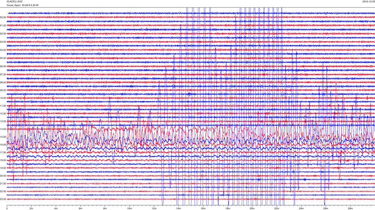Click the 12m tick on the minute axis
The height and width of the screenshot is (210, 375).
coord(154,208)
